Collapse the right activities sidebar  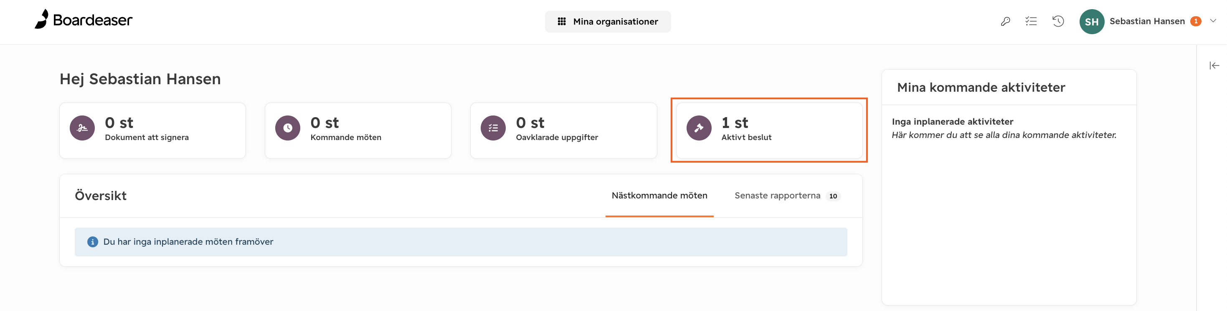tap(1214, 65)
